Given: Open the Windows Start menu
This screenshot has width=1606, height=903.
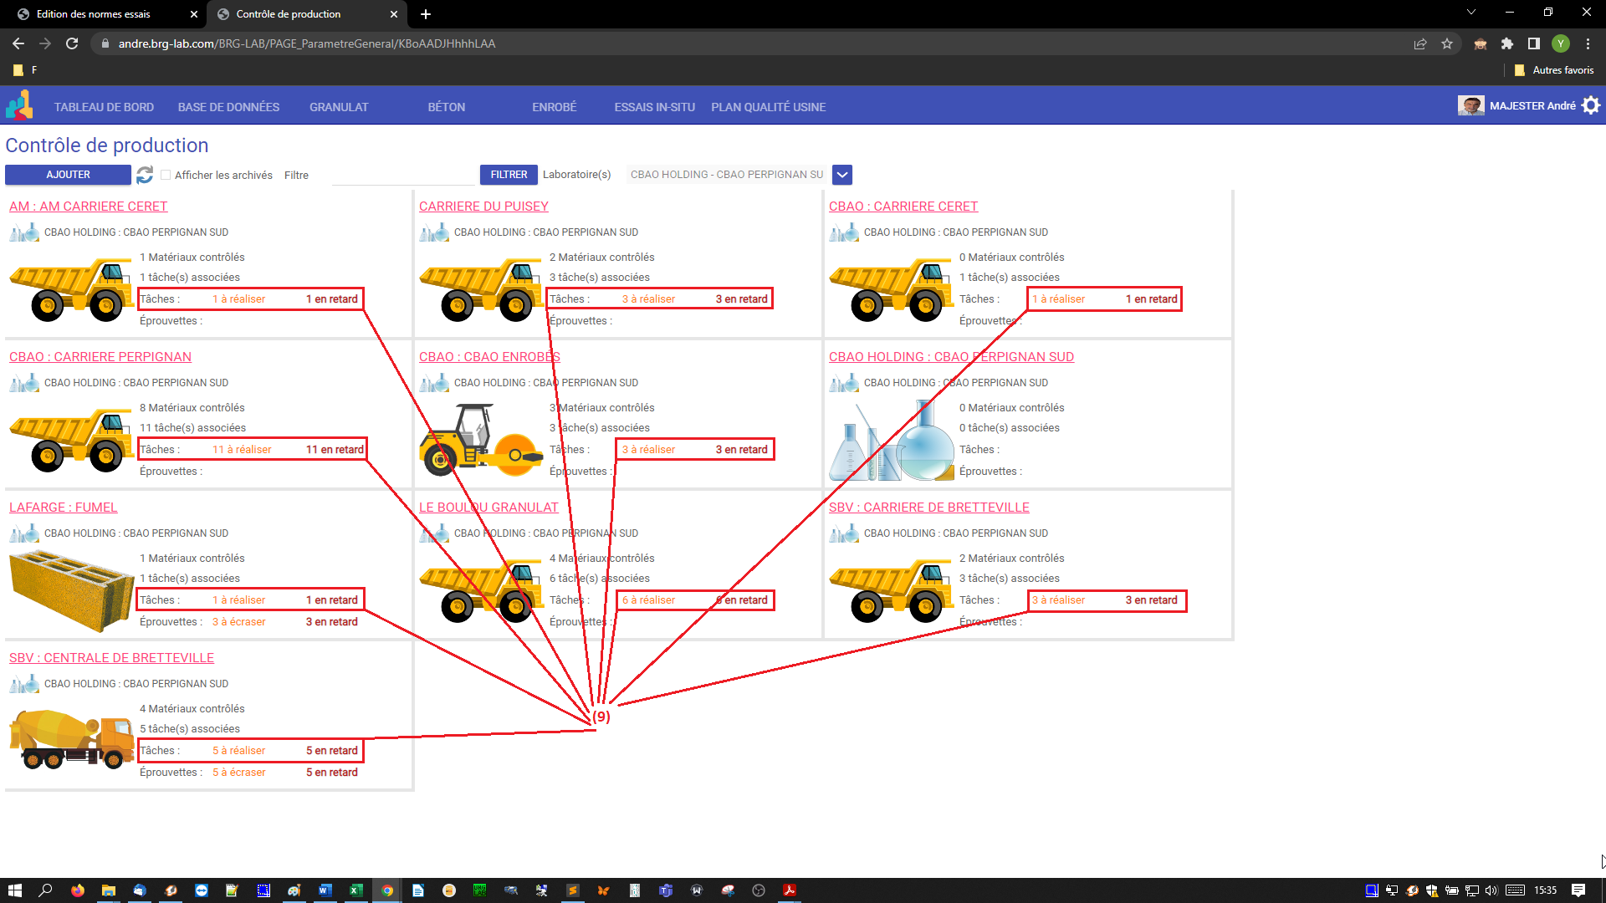Looking at the screenshot, I should pyautogui.click(x=14, y=890).
